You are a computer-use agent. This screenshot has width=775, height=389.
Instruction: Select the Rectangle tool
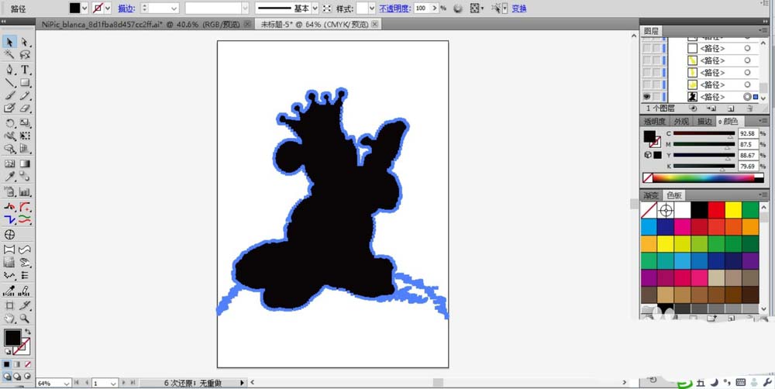pyautogui.click(x=25, y=83)
